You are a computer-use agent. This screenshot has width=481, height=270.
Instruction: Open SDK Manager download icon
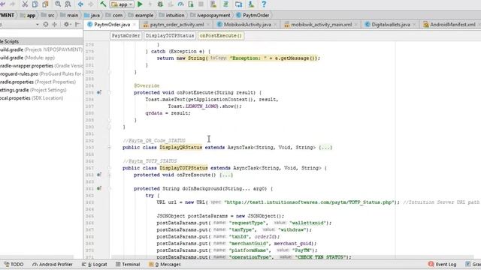coord(251,4)
